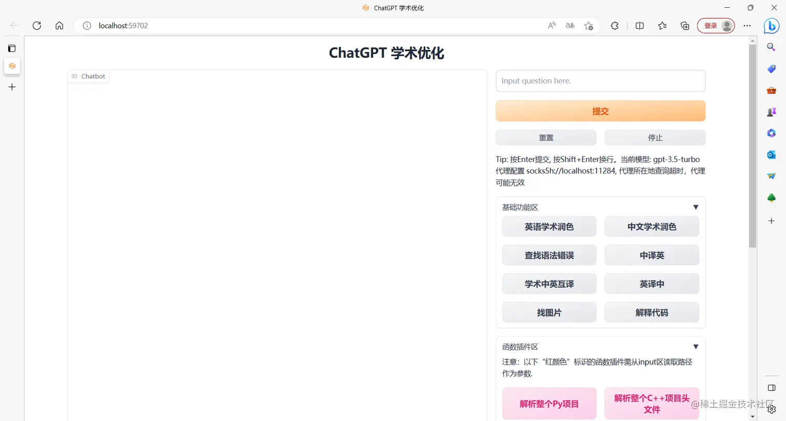Screen dimensions: 786x421
Task: Click the 注意 red-colored plugin note text
Action: click(x=597, y=368)
